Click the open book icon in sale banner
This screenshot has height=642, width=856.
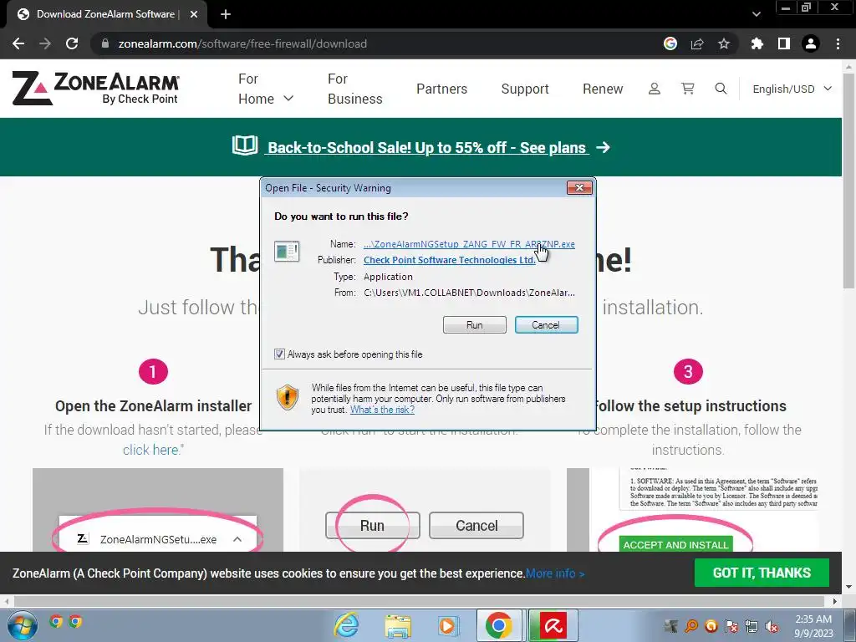pyautogui.click(x=245, y=145)
